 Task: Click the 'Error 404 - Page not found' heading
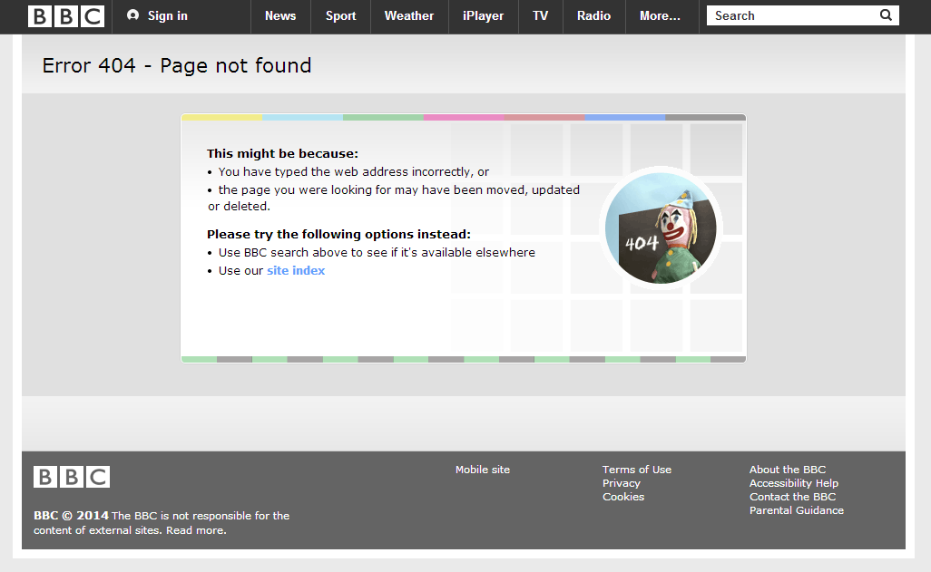(x=177, y=65)
